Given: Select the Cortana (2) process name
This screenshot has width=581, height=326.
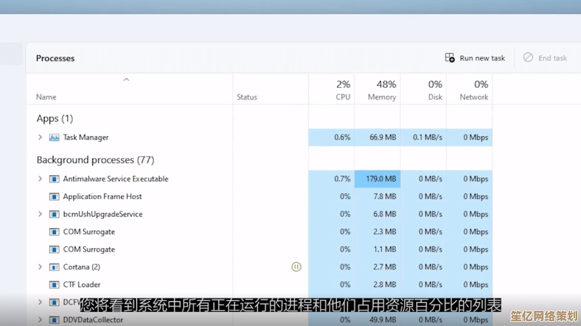Looking at the screenshot, I should click(x=82, y=267).
